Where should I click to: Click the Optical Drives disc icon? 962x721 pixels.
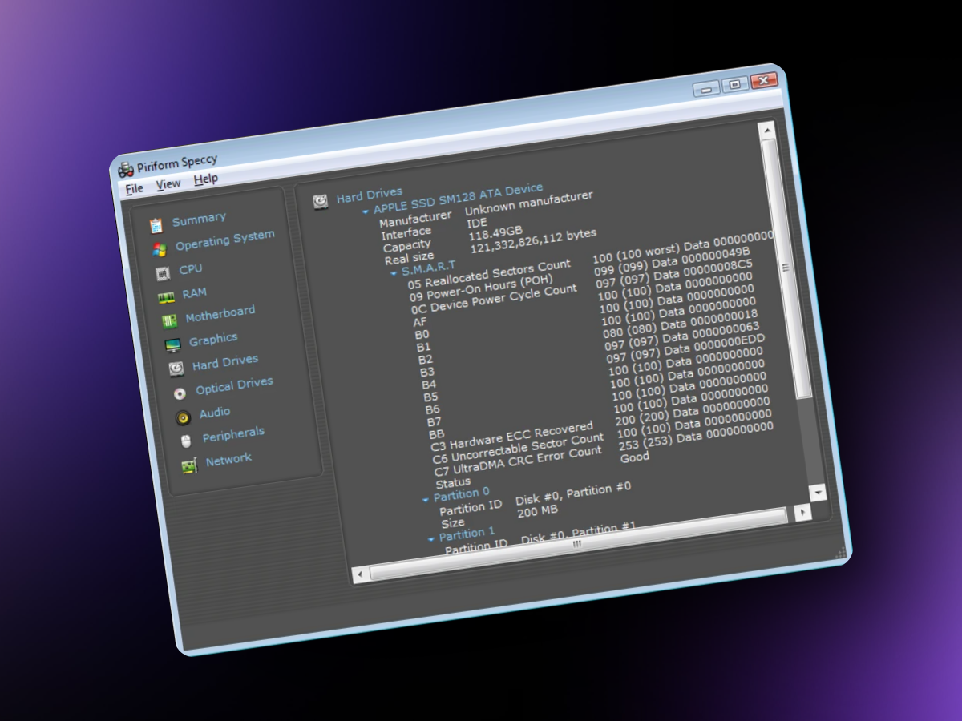click(x=180, y=393)
